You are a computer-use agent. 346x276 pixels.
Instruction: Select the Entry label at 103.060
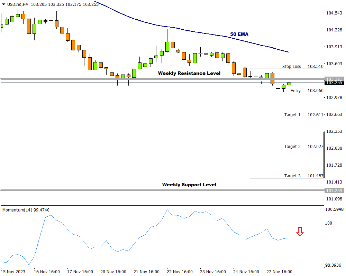295,90
